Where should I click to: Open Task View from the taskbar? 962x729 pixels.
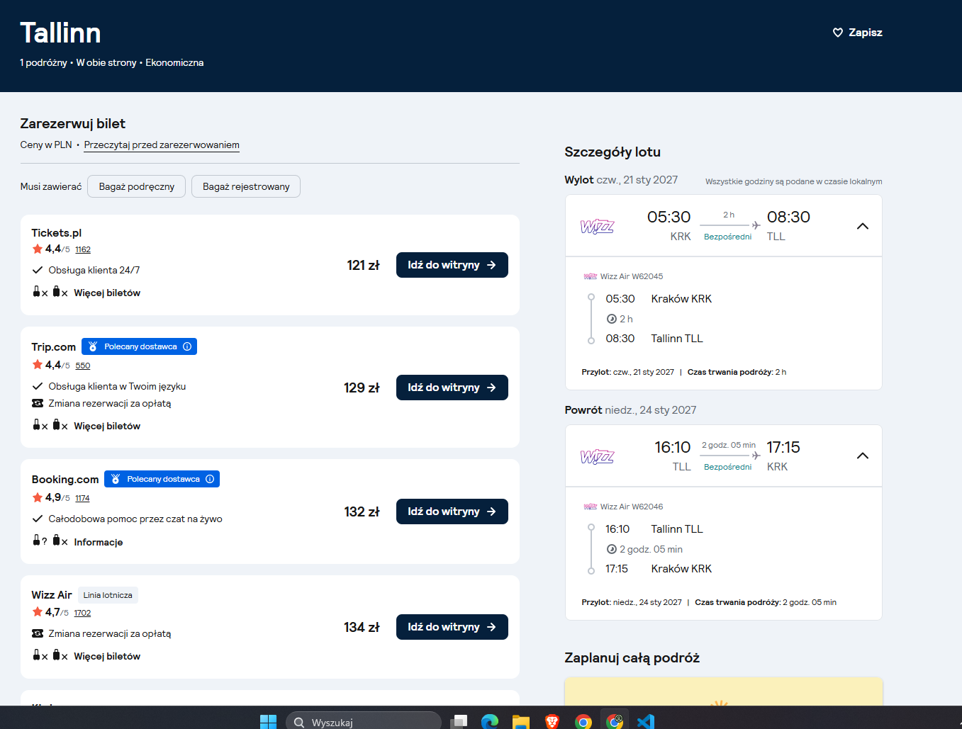(x=459, y=721)
